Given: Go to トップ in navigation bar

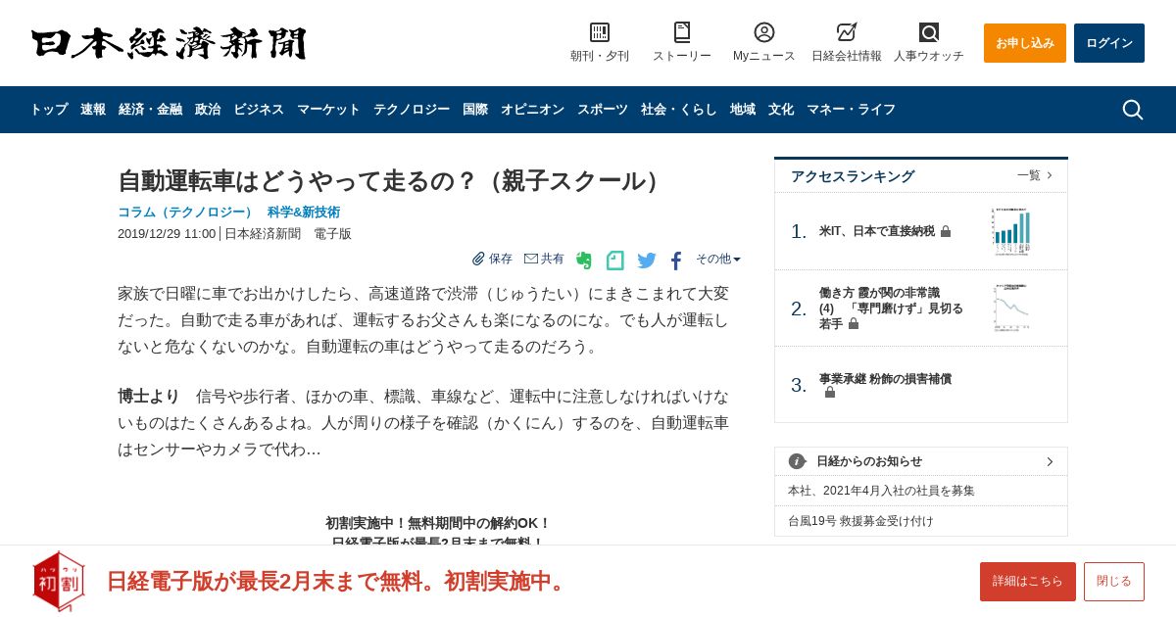Looking at the screenshot, I should pos(49,110).
